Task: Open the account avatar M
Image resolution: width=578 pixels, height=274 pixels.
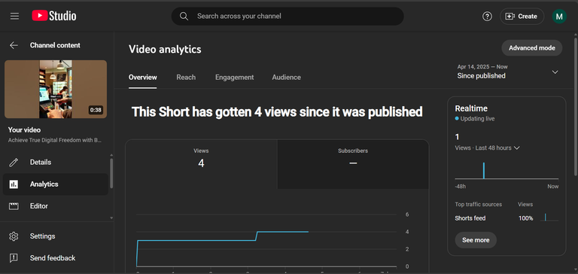Action: [559, 17]
